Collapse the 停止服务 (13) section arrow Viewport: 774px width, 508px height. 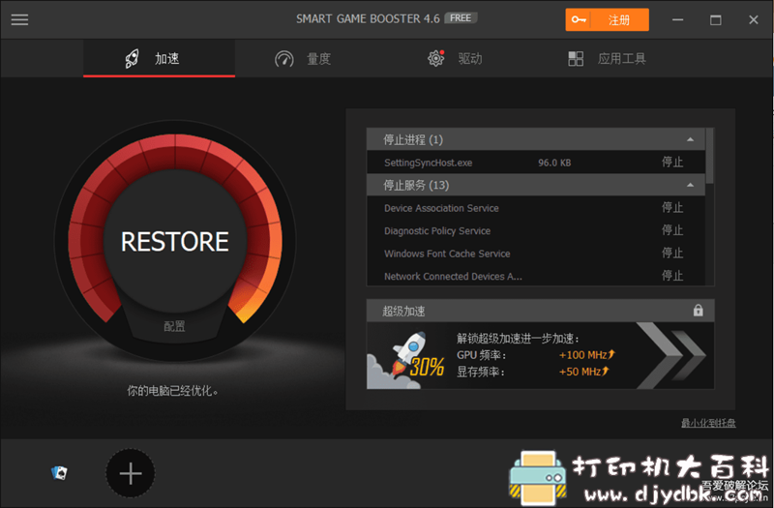click(690, 185)
